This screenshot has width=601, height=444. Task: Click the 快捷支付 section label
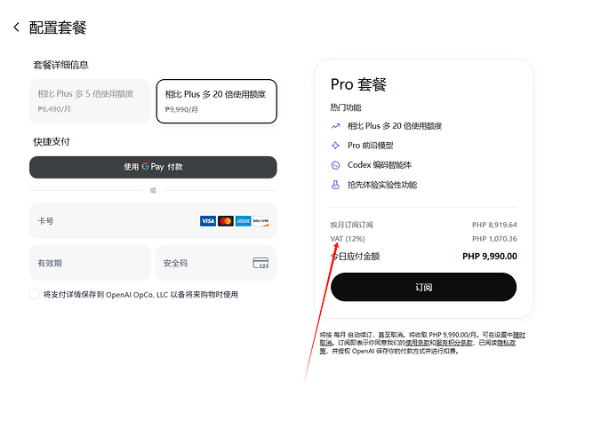click(x=52, y=141)
